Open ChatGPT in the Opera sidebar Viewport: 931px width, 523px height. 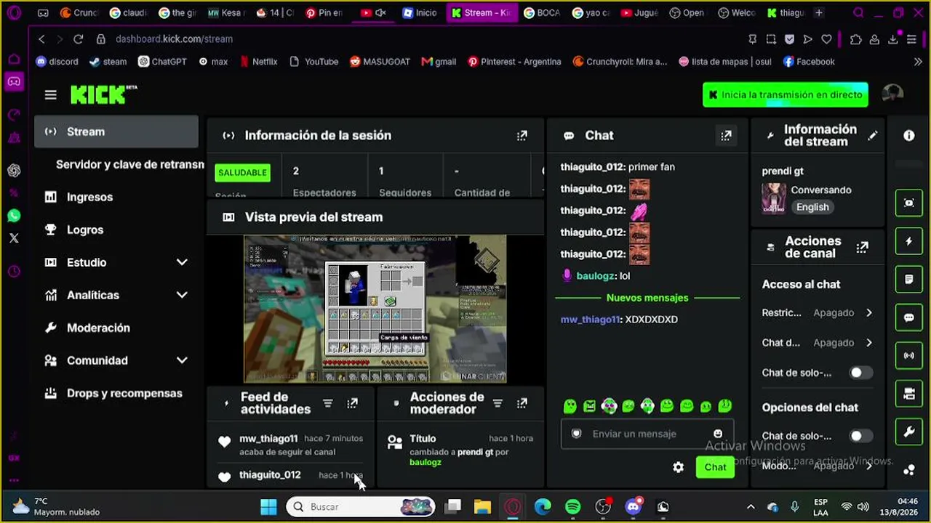click(x=14, y=171)
